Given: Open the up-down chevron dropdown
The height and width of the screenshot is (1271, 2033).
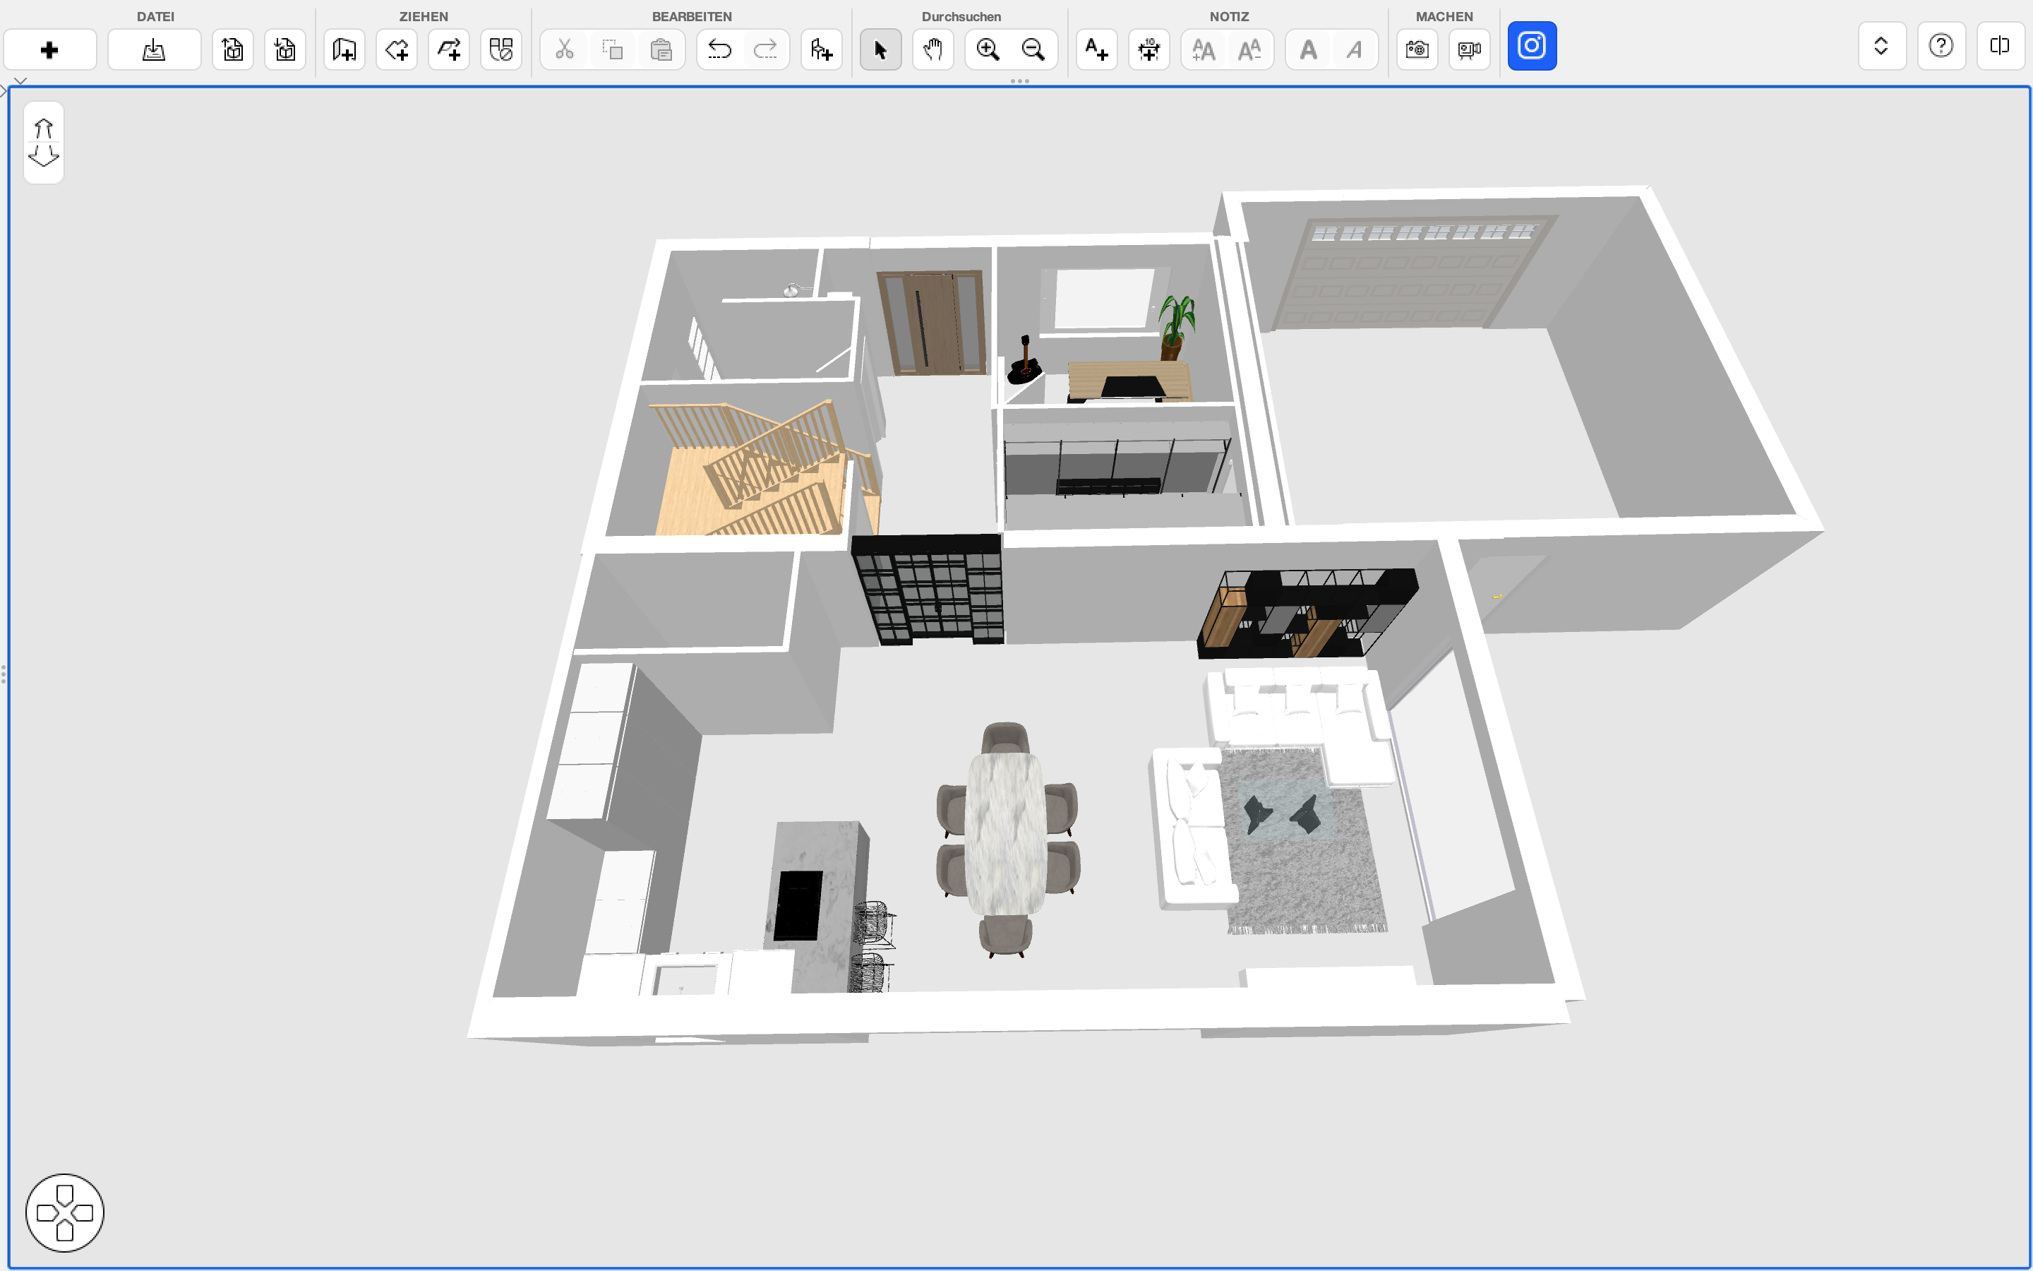Looking at the screenshot, I should pyautogui.click(x=1882, y=46).
